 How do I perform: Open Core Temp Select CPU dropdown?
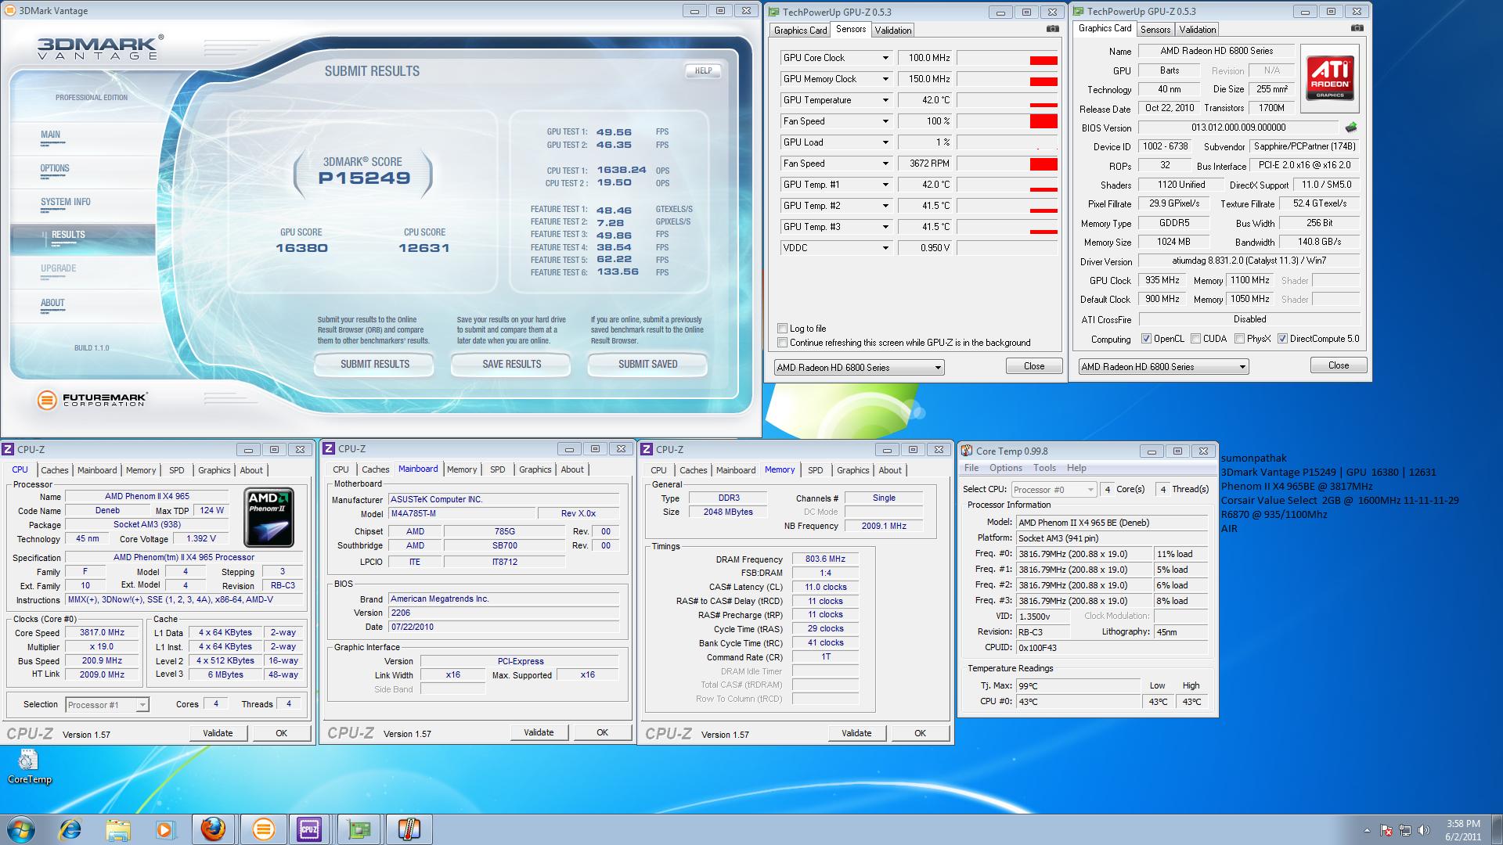tap(1053, 490)
